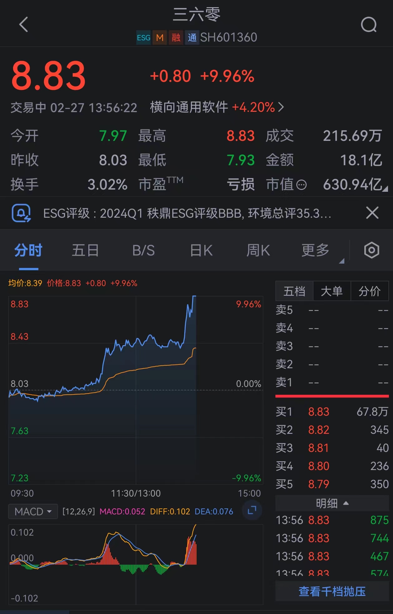Viewport: 393px width, 614px height.
Task: Tap the red 融 margin badge
Action: [x=176, y=38]
